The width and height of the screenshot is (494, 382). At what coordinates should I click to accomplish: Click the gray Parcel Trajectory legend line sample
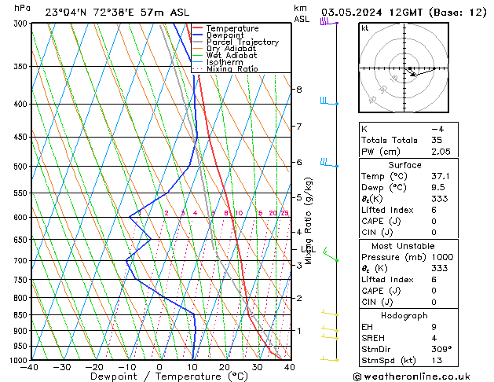point(197,42)
